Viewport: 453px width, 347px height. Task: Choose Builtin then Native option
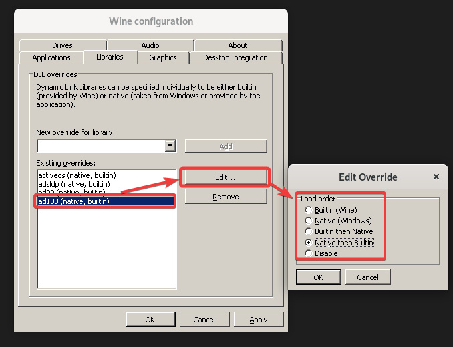click(x=308, y=231)
